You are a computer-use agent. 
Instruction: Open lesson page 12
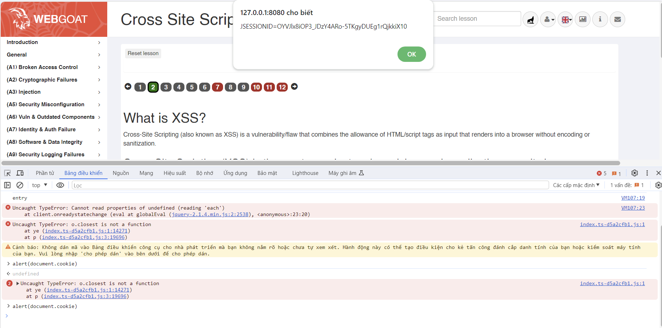pyautogui.click(x=282, y=87)
